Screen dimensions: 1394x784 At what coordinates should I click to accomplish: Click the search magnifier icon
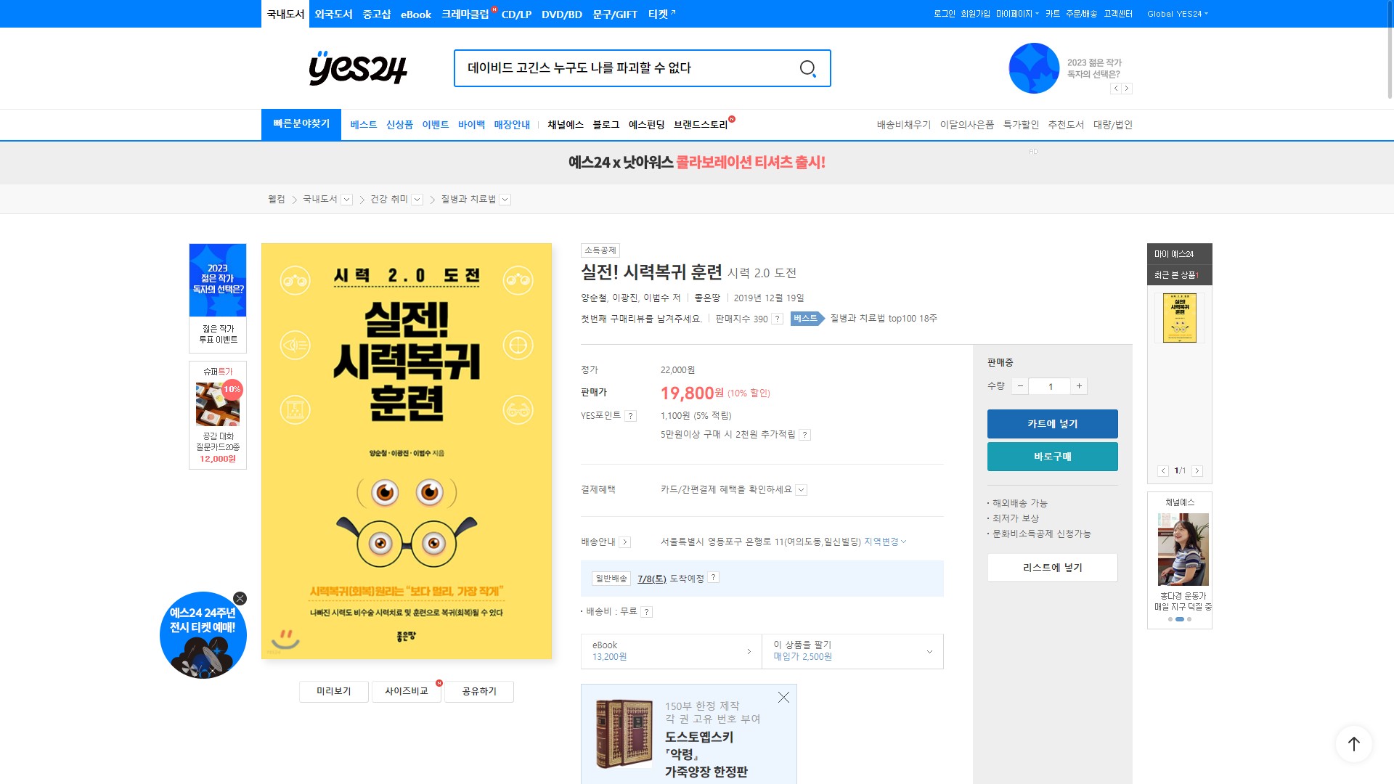[807, 68]
